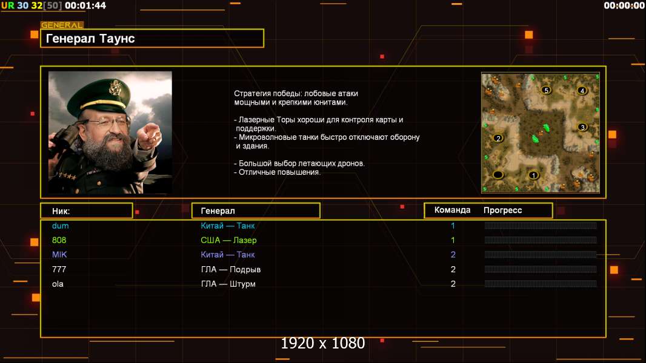The width and height of the screenshot is (646, 363).
Task: Click the ГЛА — Подрыв general entry
Action: tap(230, 269)
